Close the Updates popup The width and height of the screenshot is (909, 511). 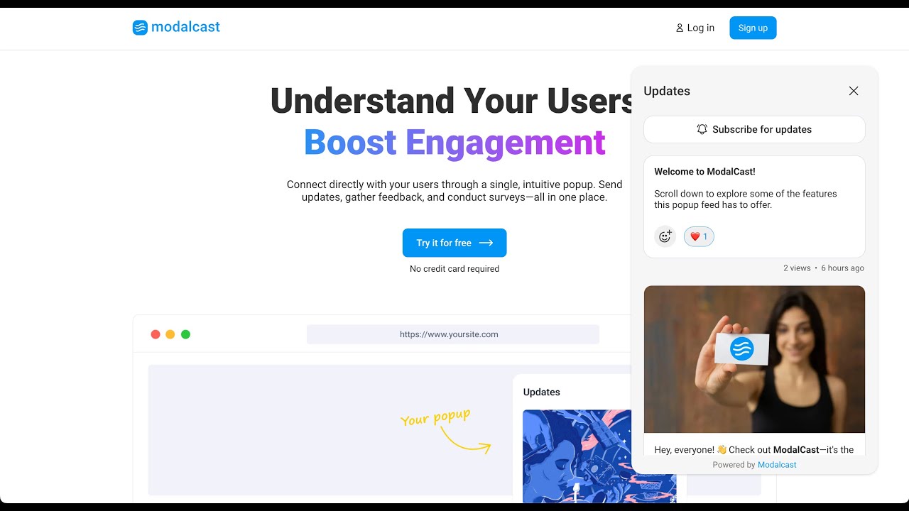click(x=854, y=91)
